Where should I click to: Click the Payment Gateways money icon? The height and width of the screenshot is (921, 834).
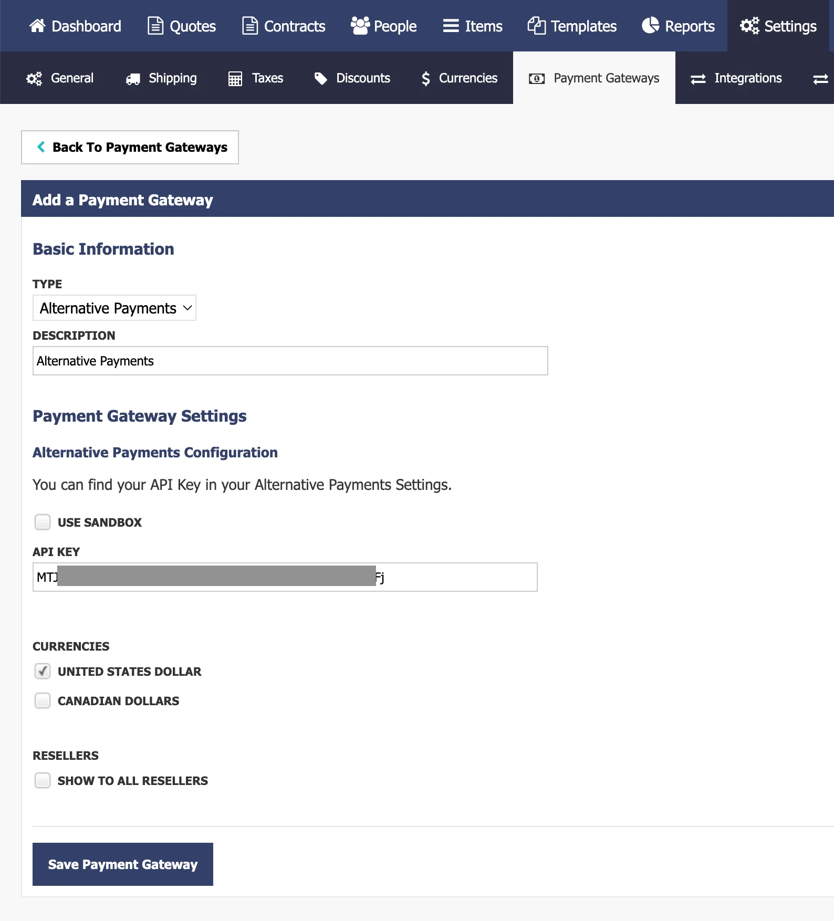[537, 79]
